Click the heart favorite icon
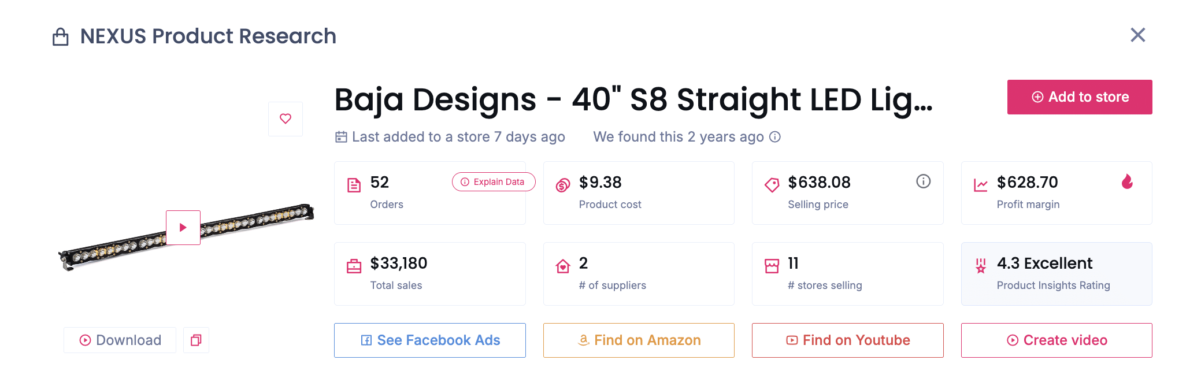Image resolution: width=1201 pixels, height=371 pixels. 286,119
